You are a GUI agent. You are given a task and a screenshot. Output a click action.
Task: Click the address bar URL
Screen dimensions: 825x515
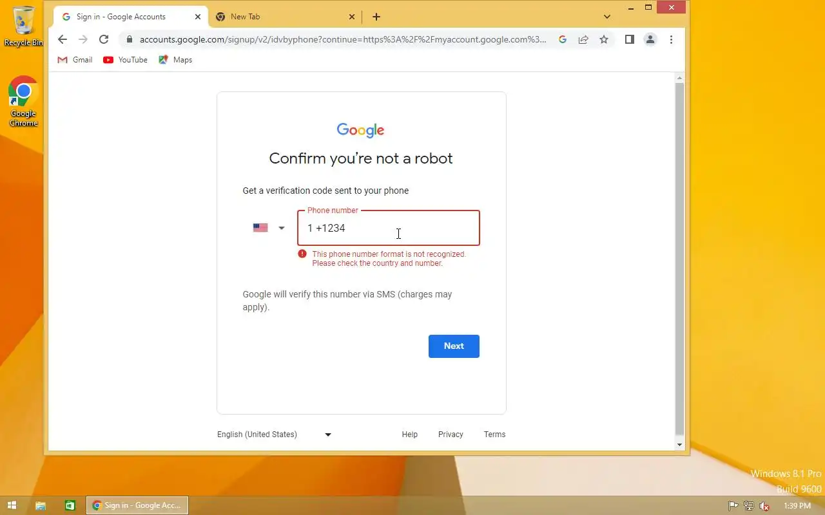point(343,39)
